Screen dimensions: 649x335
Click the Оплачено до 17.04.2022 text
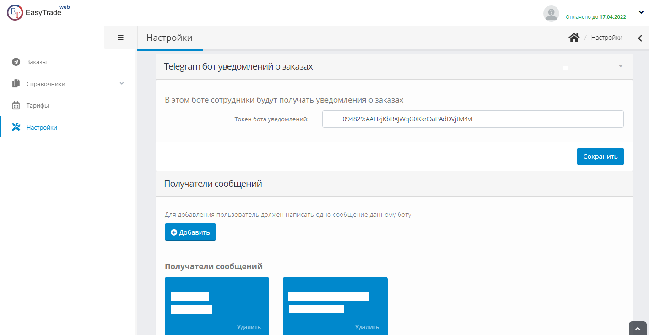(x=595, y=17)
